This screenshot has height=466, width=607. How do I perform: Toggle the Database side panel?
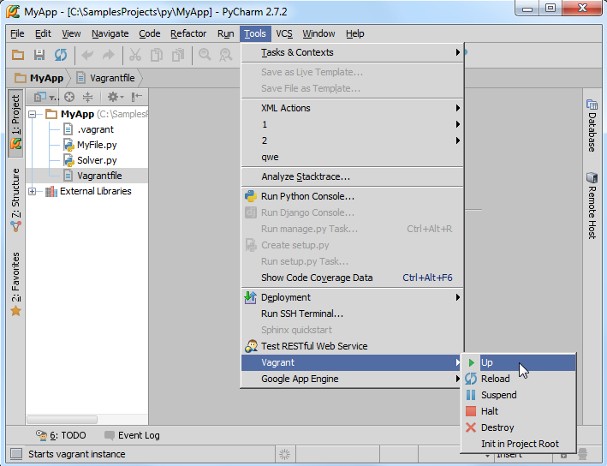(592, 126)
